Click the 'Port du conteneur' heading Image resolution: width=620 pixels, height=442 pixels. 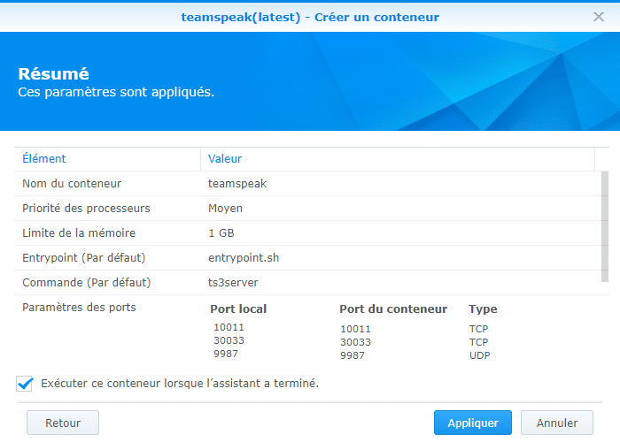(393, 309)
